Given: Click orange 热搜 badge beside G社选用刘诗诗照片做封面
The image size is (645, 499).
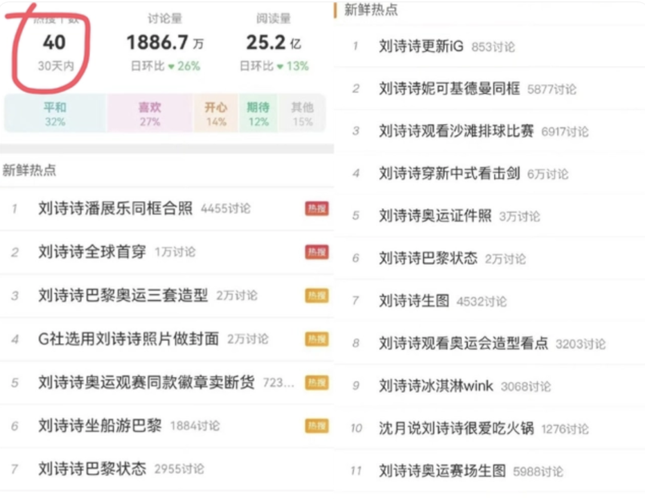Looking at the screenshot, I should (317, 339).
